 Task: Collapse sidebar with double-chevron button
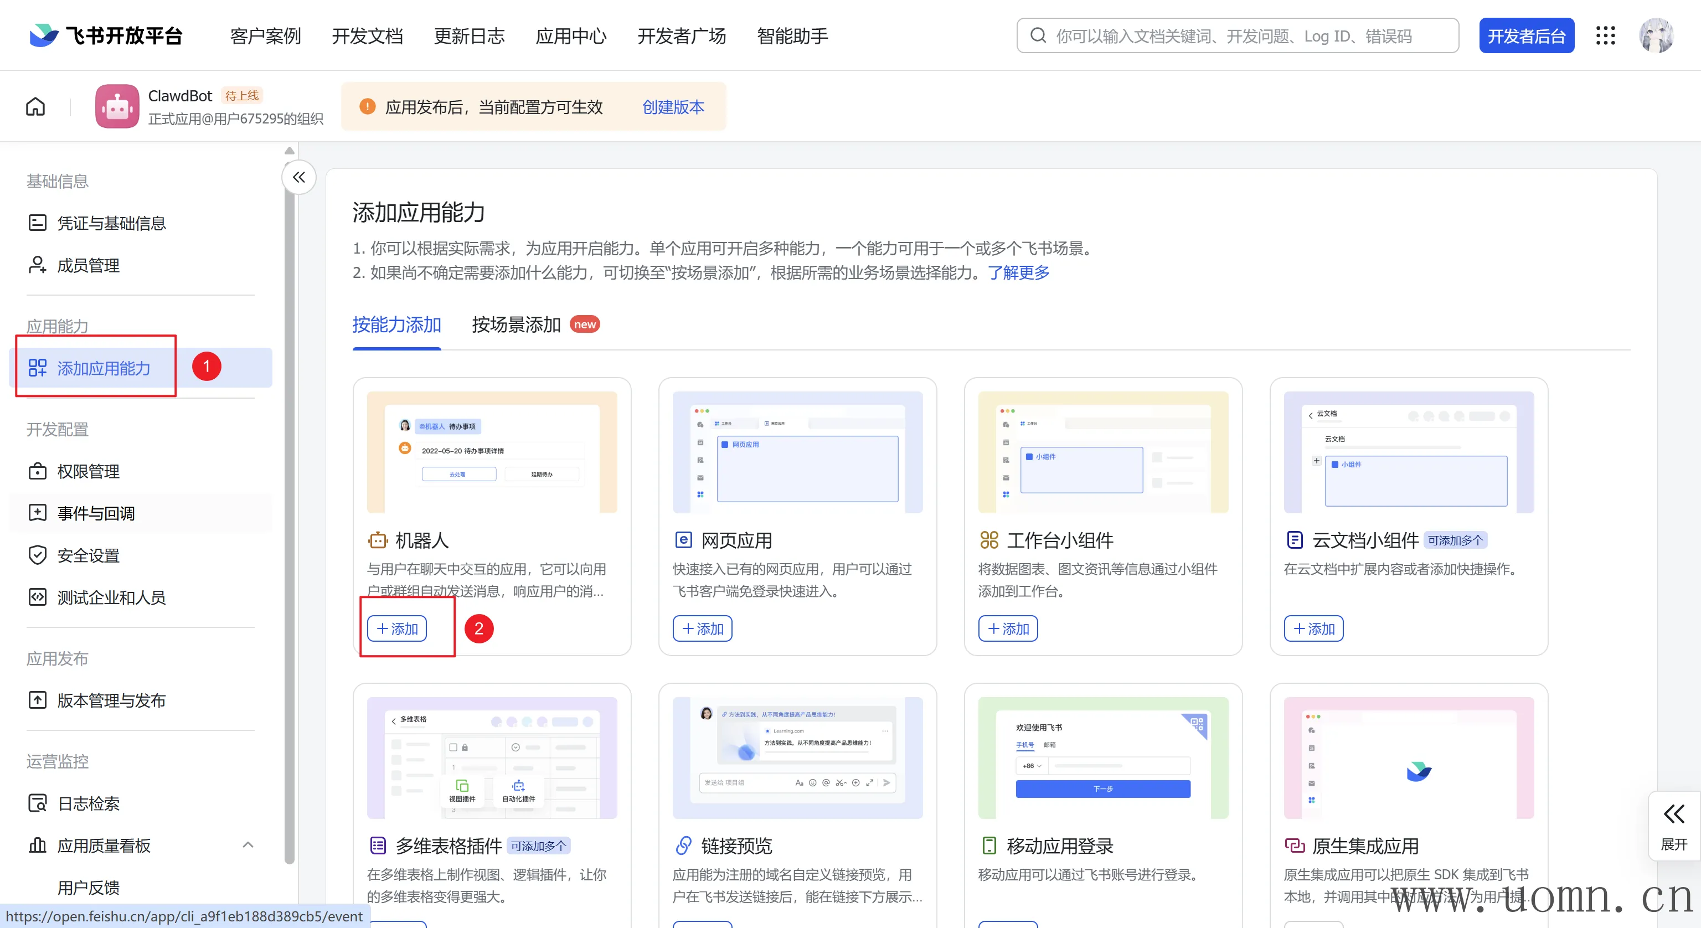[299, 177]
